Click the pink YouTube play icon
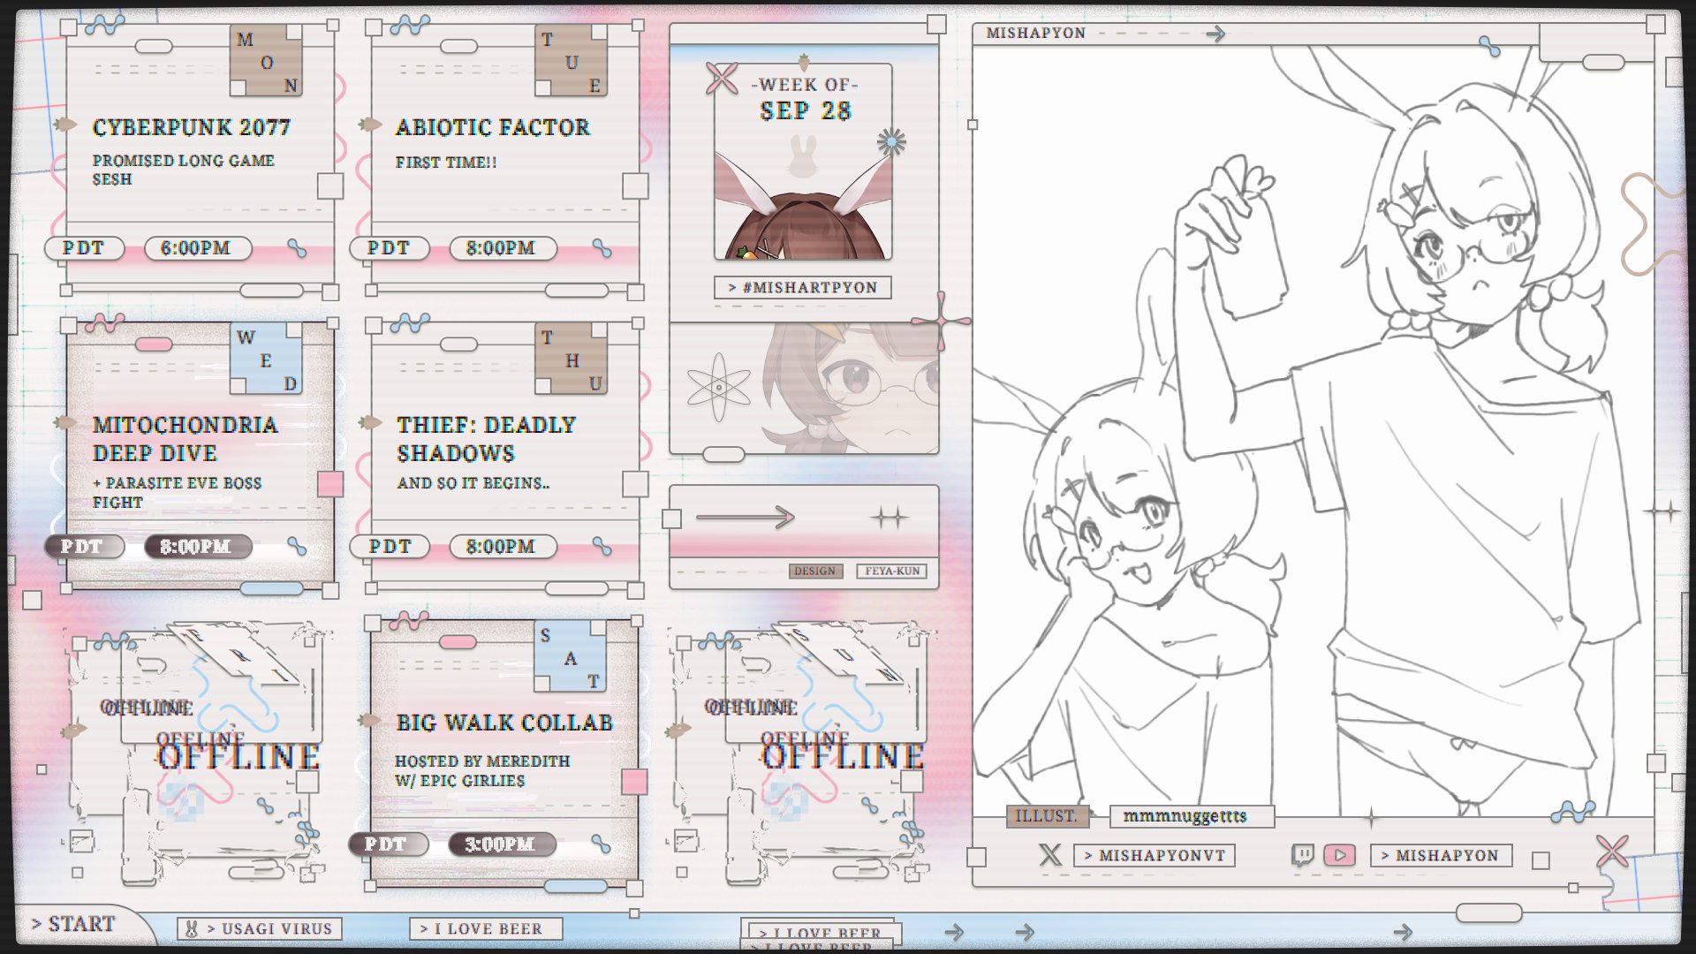 pyautogui.click(x=1339, y=855)
